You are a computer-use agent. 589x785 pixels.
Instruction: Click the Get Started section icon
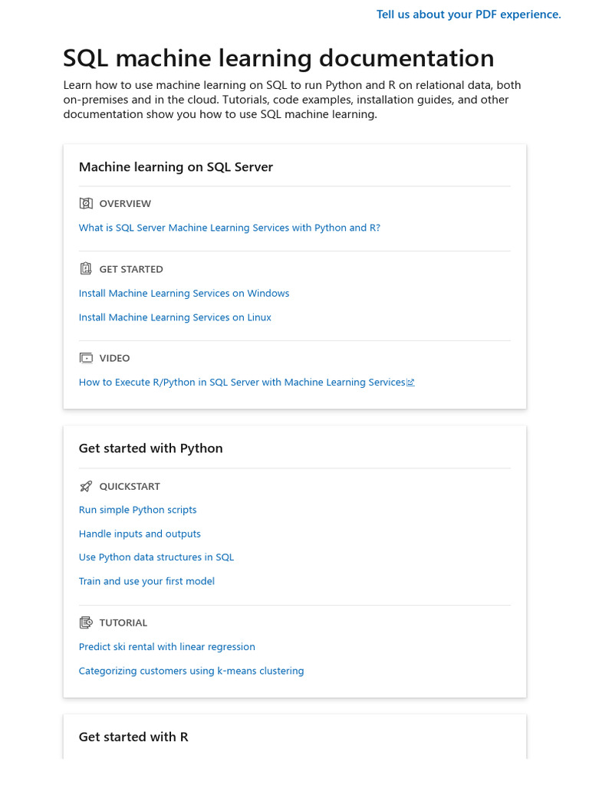(86, 269)
